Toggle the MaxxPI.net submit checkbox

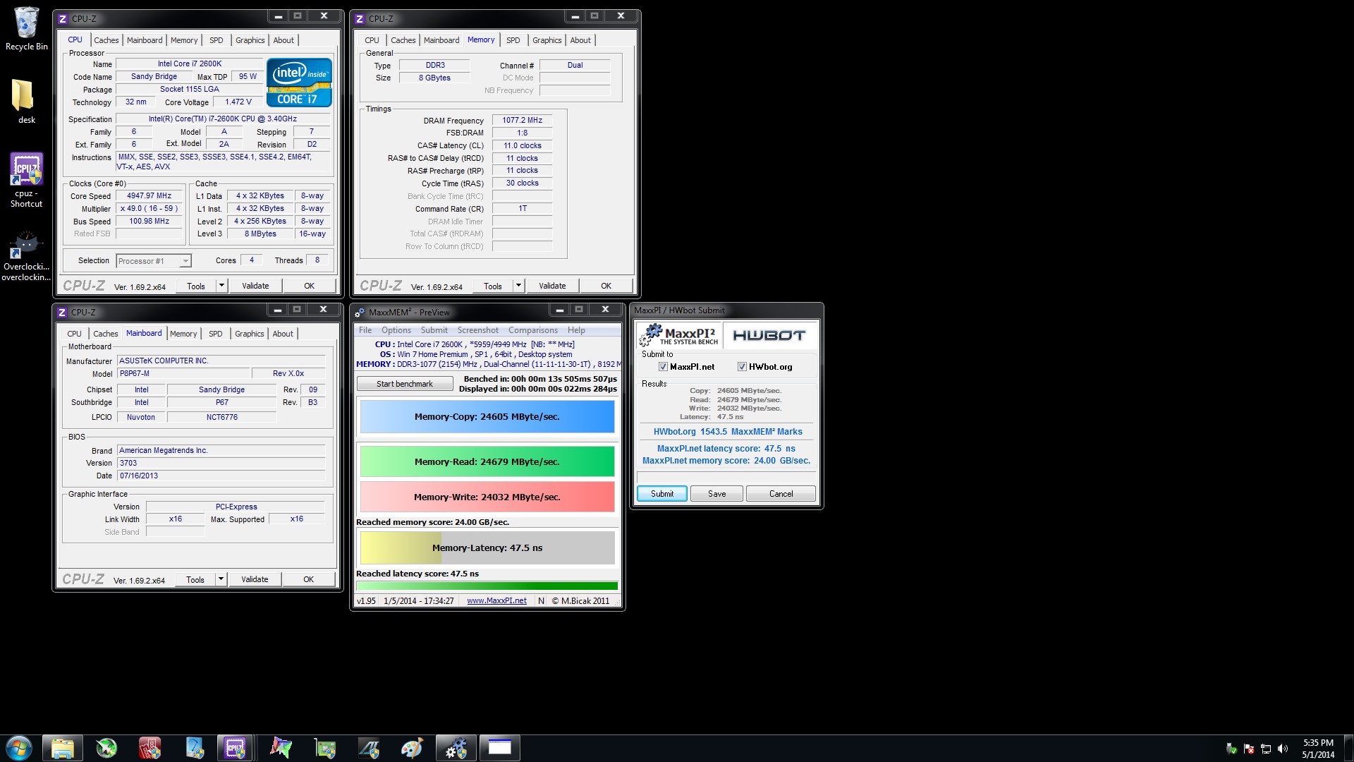point(663,367)
